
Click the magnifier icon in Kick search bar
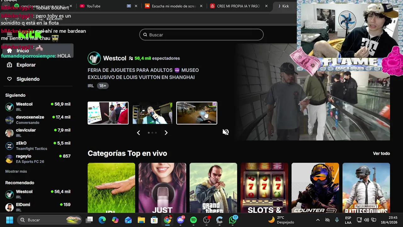point(145,35)
